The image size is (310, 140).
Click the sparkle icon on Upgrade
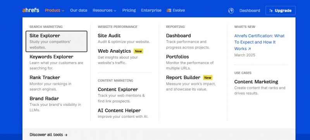[x=271, y=11]
